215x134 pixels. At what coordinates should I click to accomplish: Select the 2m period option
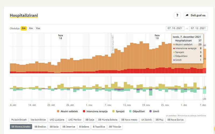(24, 28)
